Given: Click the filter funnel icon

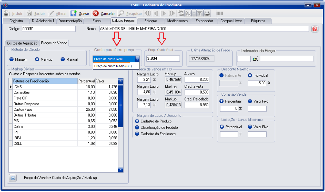Looking at the screenshot, I should click(x=200, y=13).
